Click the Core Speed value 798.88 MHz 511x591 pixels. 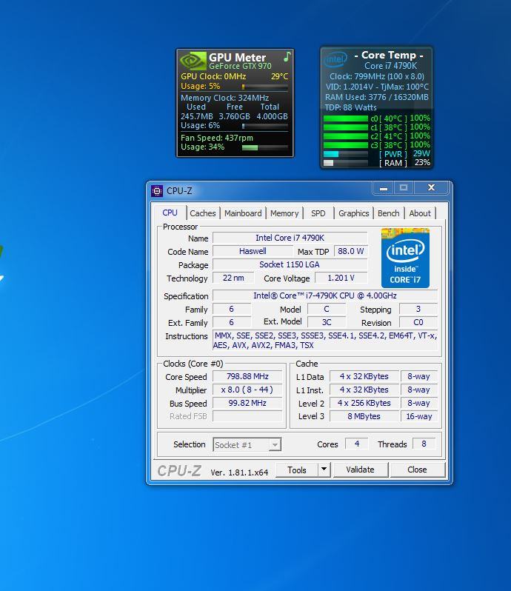tap(247, 376)
